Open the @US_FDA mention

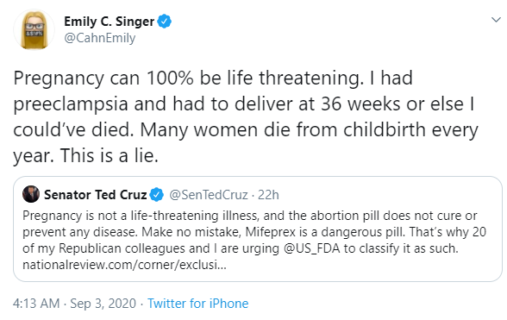pos(312,248)
